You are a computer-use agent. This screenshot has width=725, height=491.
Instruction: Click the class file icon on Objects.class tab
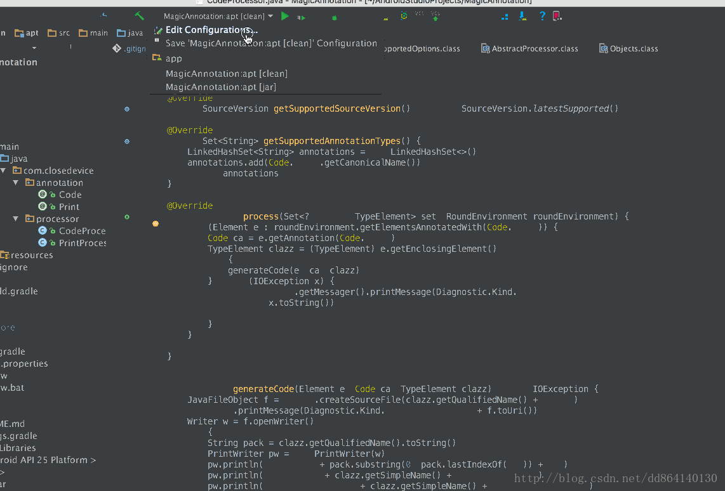(603, 48)
